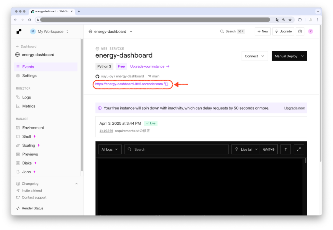Collapse the Changelog section chevron
The height and width of the screenshot is (230, 333).
click(x=76, y=184)
